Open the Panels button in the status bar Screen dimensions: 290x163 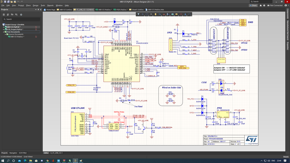(286, 157)
